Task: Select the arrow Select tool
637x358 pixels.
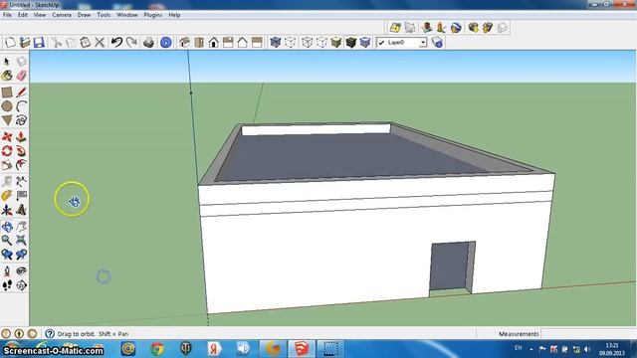Action: (7, 62)
